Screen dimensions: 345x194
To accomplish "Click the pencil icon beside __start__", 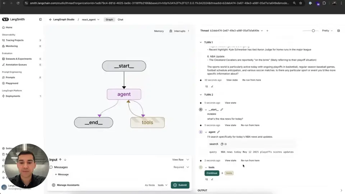I will [x=222, y=110].
